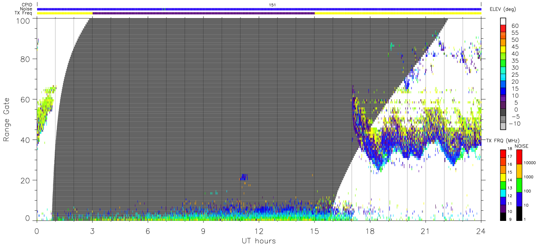Click the TX FRQ (MHz) legend title
This screenshot has width=541, height=250.
coord(503,140)
